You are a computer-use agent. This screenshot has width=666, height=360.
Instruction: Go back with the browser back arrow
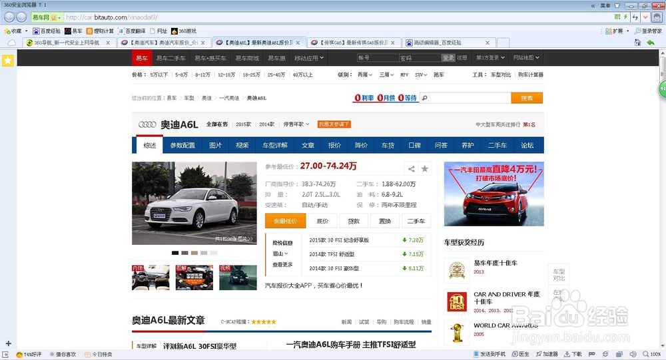point(9,17)
